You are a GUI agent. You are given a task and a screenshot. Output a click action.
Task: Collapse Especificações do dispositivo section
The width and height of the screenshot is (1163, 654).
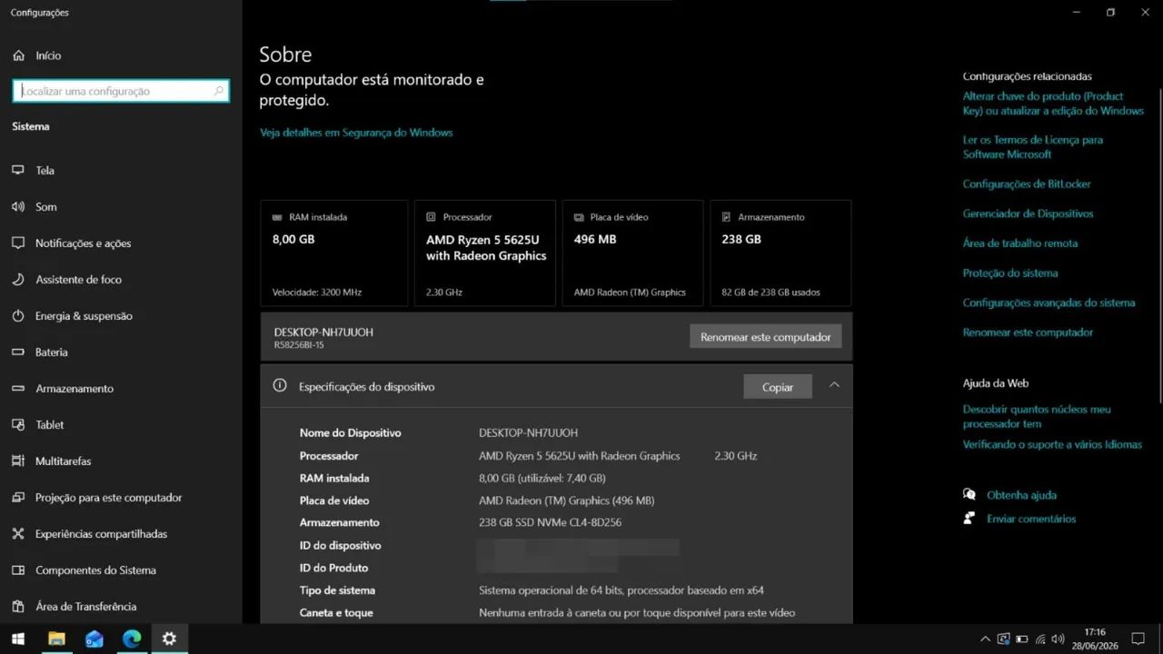pyautogui.click(x=834, y=385)
